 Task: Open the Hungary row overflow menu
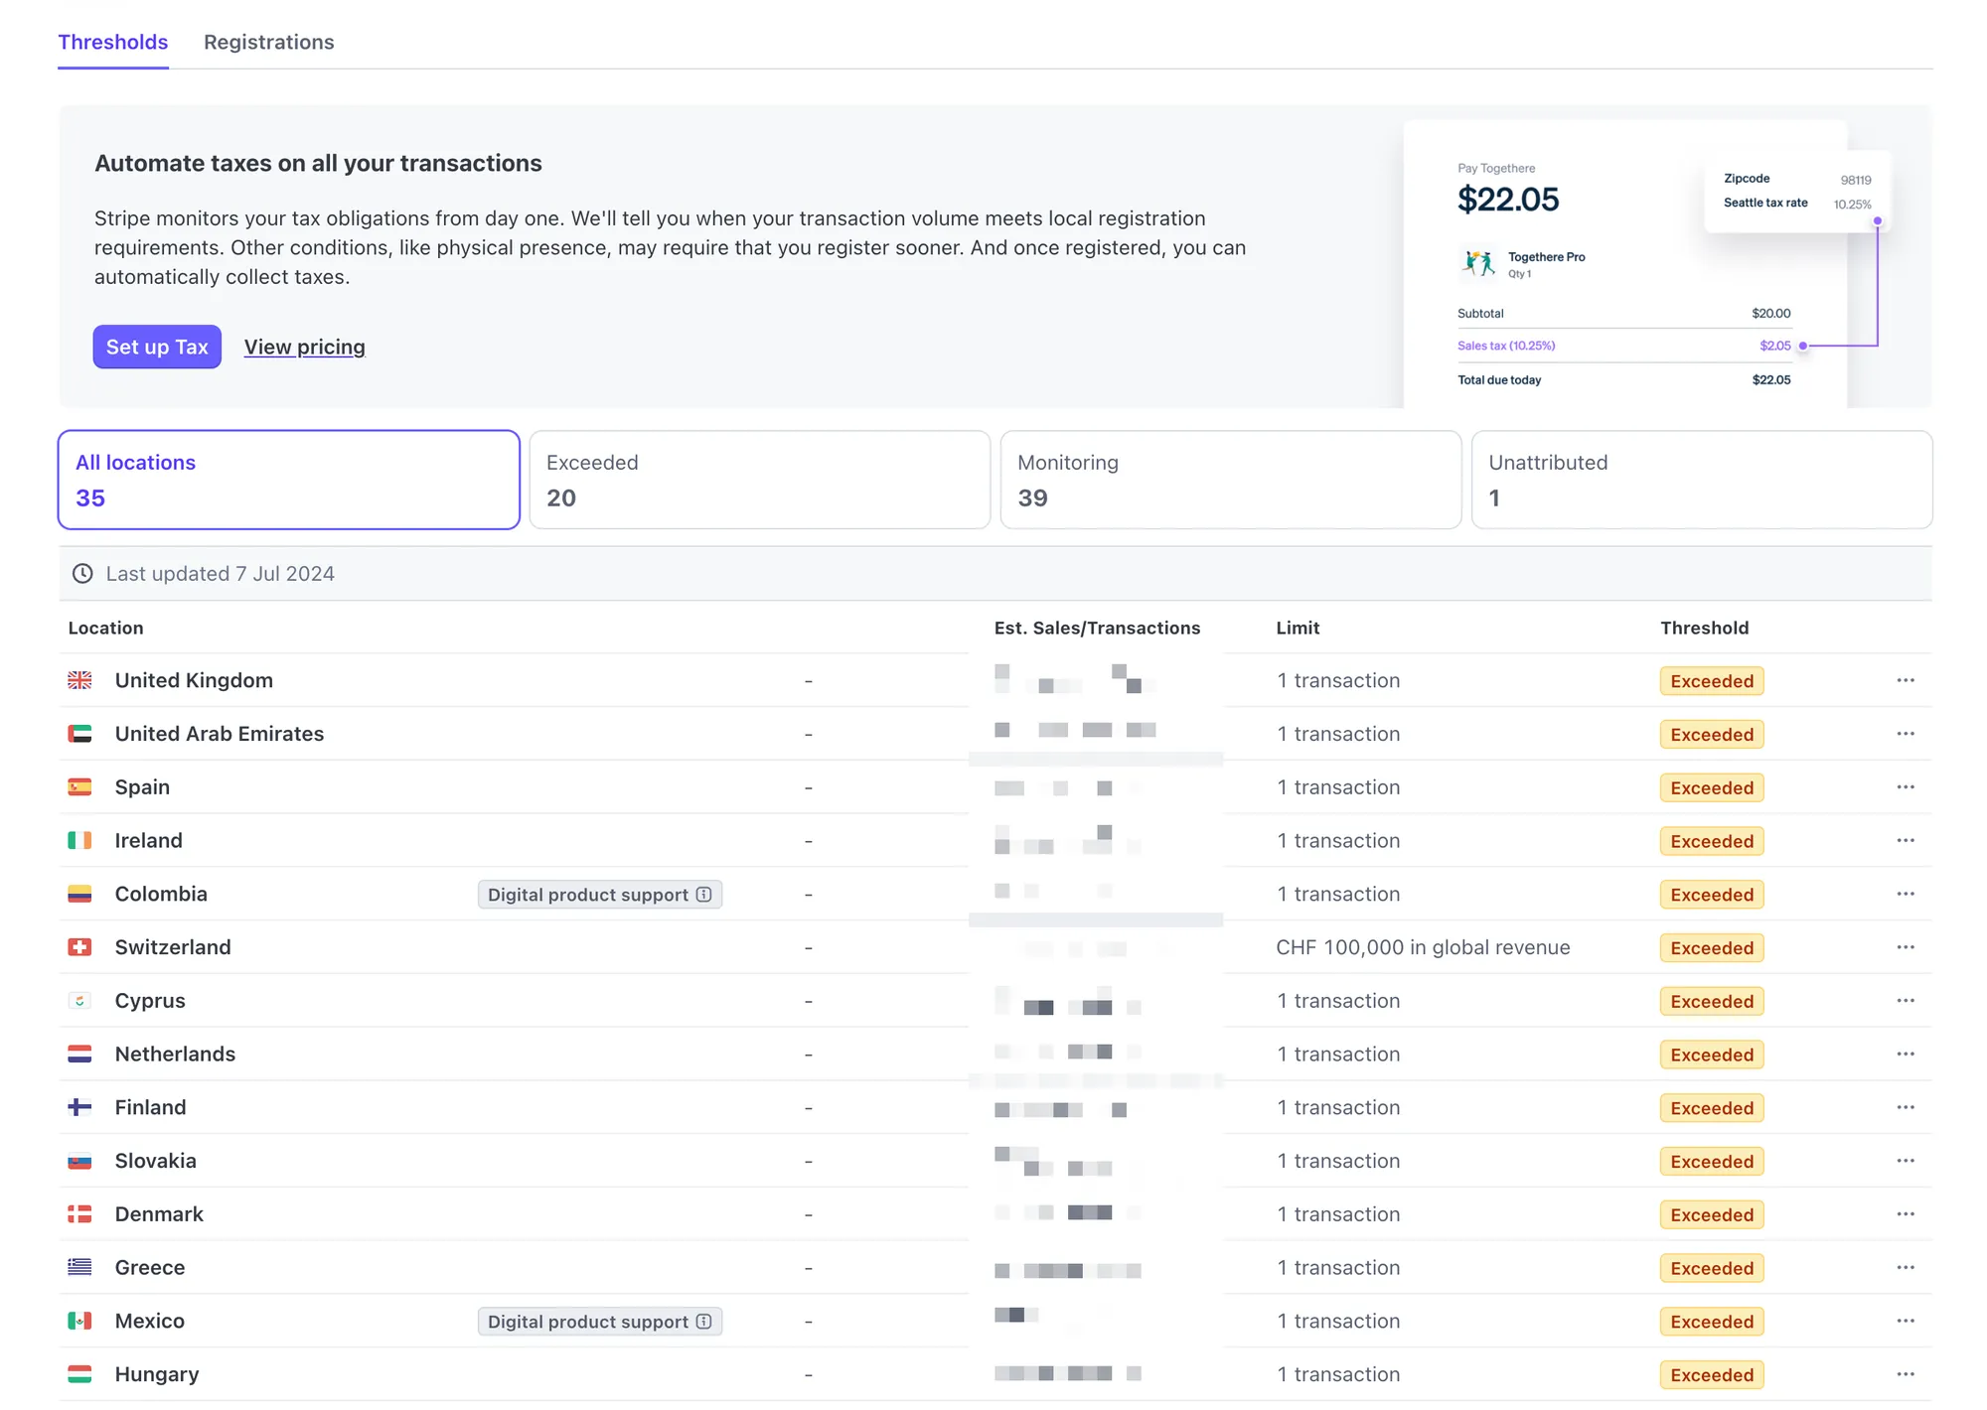[x=1905, y=1374]
